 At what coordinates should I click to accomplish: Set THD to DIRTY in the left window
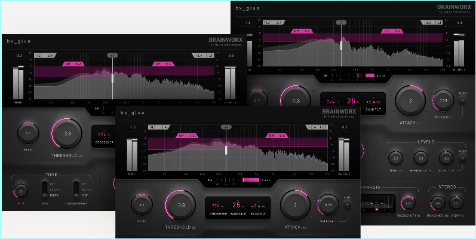pos(54,195)
